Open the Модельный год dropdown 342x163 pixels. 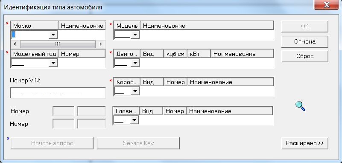point(53,63)
